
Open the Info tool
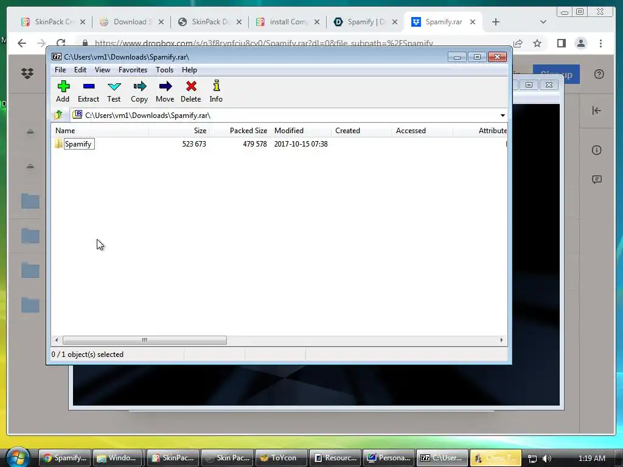pyautogui.click(x=216, y=91)
